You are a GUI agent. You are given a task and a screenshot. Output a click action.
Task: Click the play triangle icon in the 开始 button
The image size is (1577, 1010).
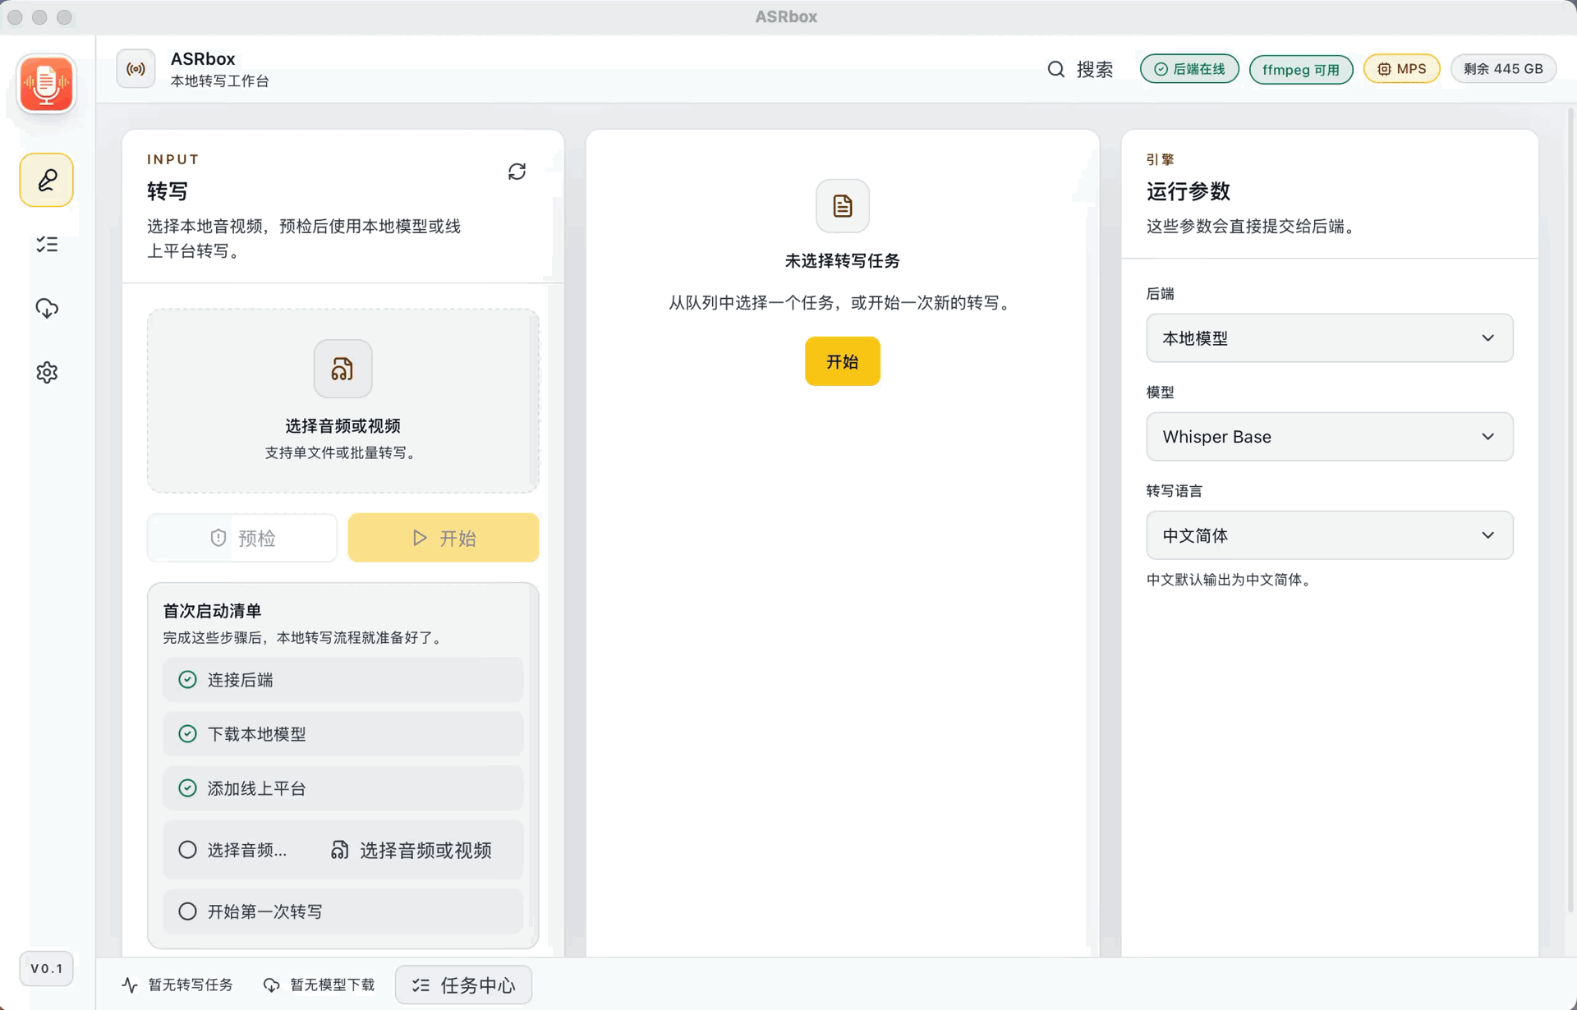[420, 538]
